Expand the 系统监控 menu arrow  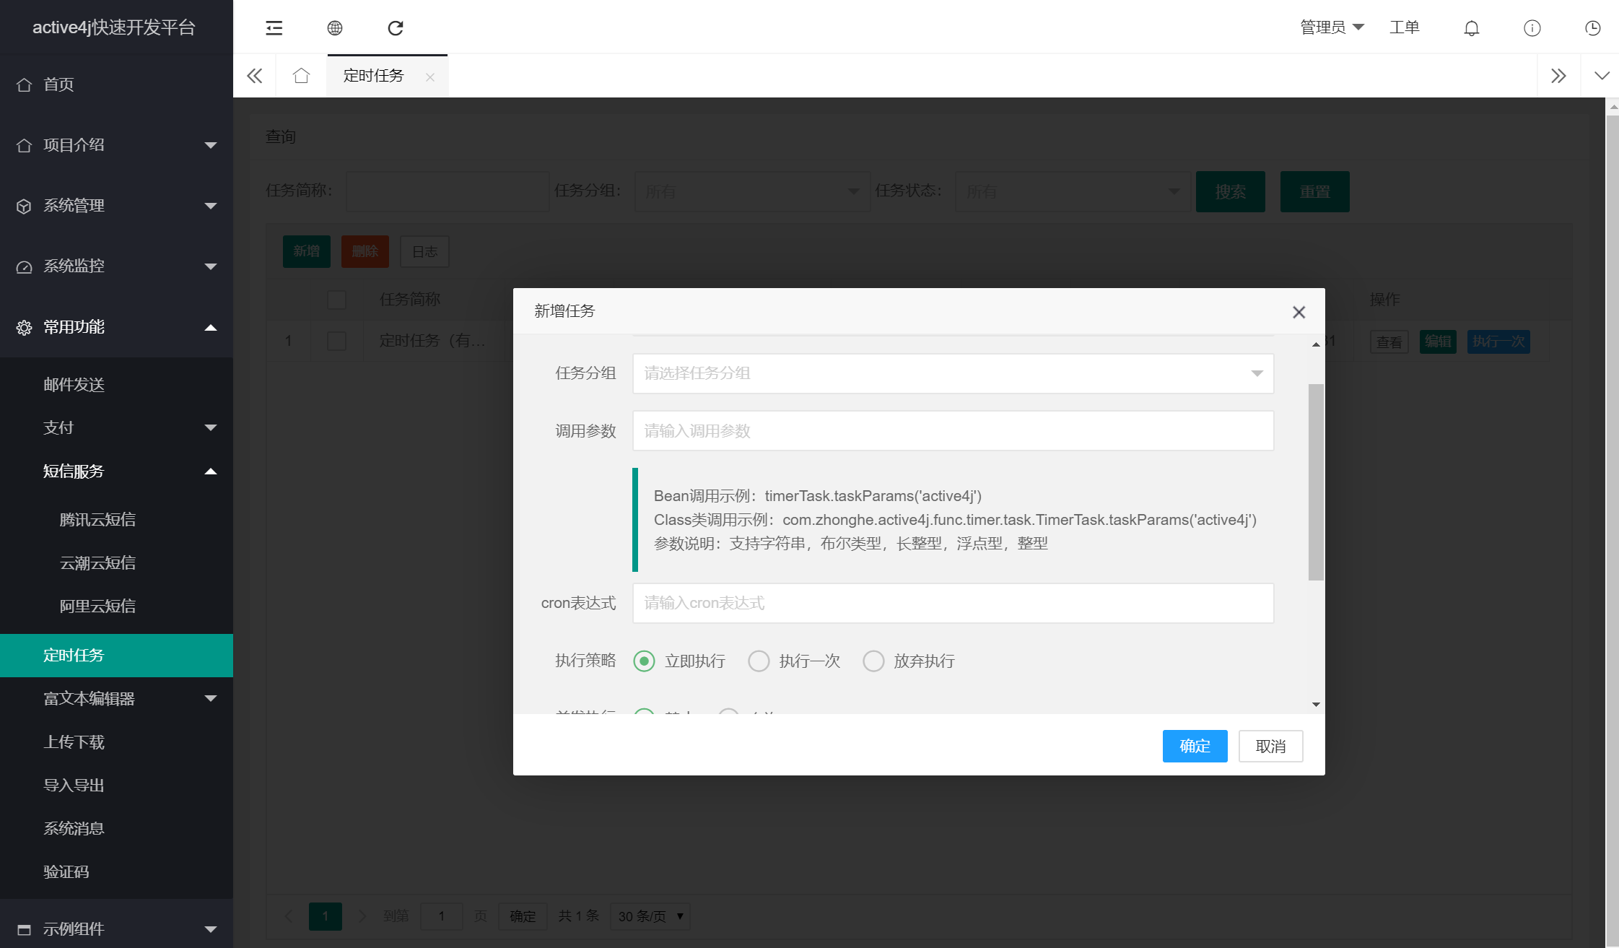(211, 266)
